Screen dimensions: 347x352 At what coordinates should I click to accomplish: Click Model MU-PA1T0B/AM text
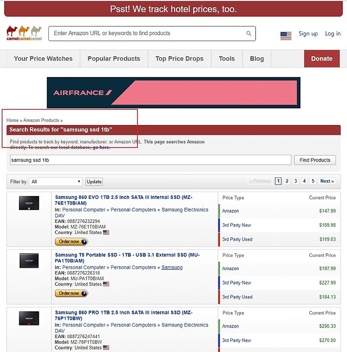coord(79,279)
